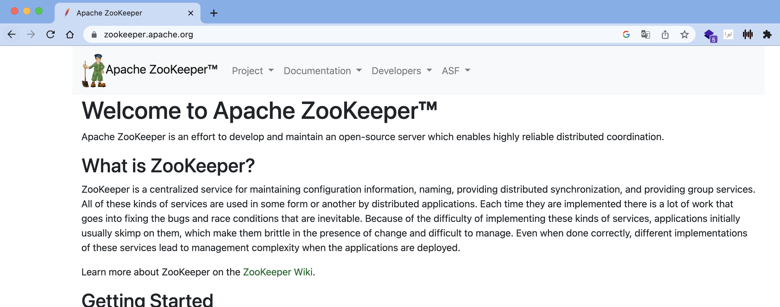Open the Extensions puzzle piece menu
Viewport: 780px width, 307px height.
point(767,35)
